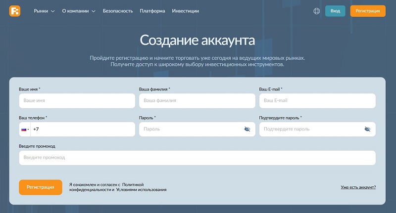Open the globe language selector
396x213 pixels.
tap(317, 11)
